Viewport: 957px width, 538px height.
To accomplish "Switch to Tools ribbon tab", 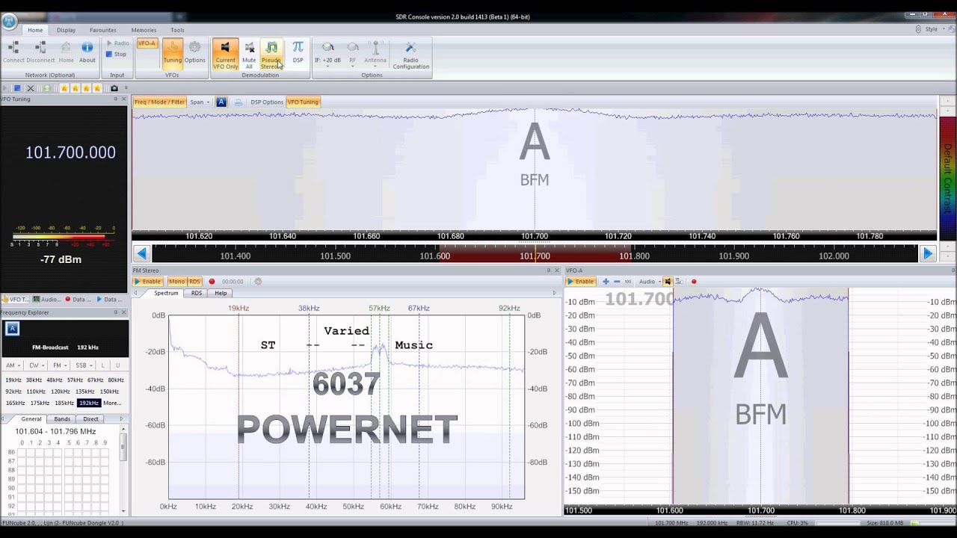I will coord(177,30).
